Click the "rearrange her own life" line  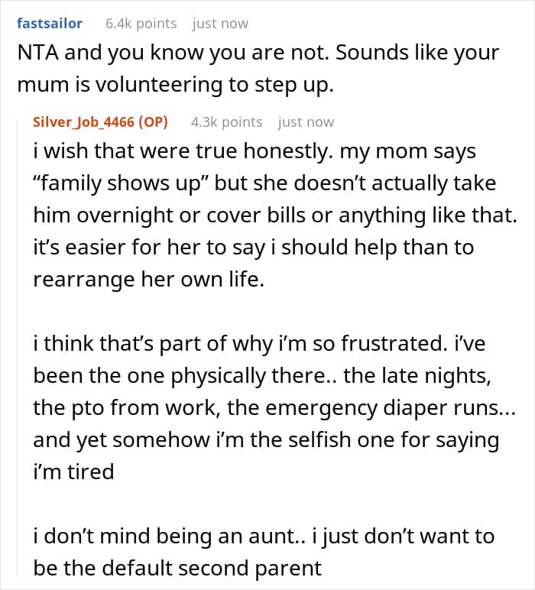148,280
